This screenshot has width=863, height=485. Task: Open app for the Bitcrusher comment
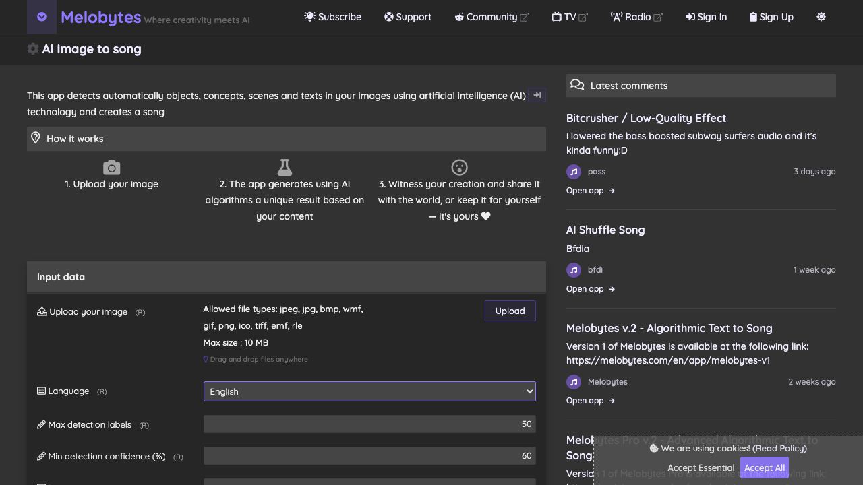click(591, 191)
